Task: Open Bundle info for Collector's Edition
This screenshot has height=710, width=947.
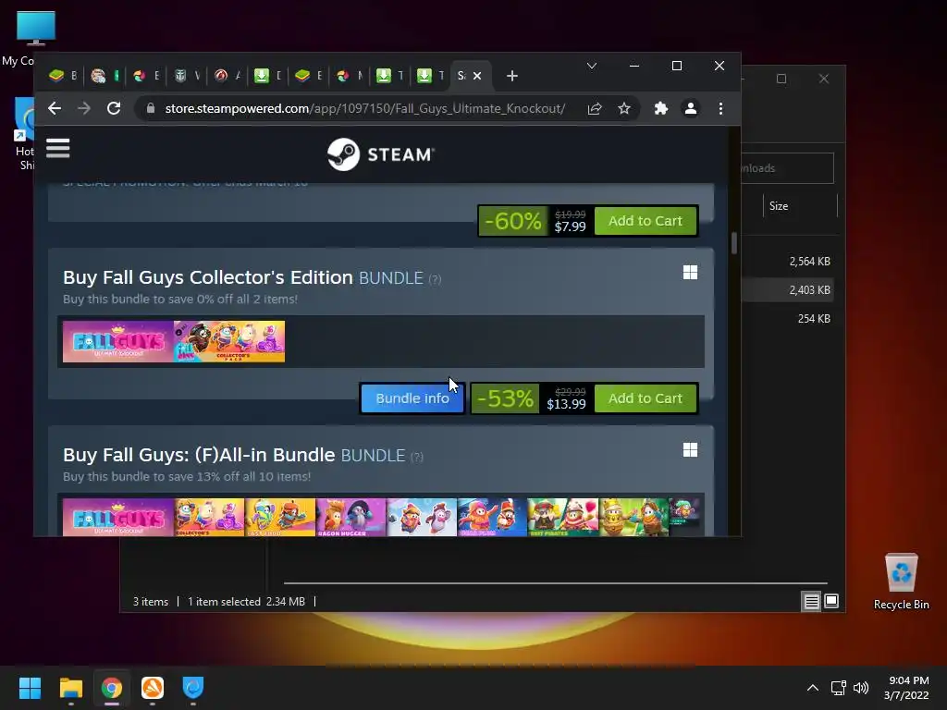Action: click(412, 398)
